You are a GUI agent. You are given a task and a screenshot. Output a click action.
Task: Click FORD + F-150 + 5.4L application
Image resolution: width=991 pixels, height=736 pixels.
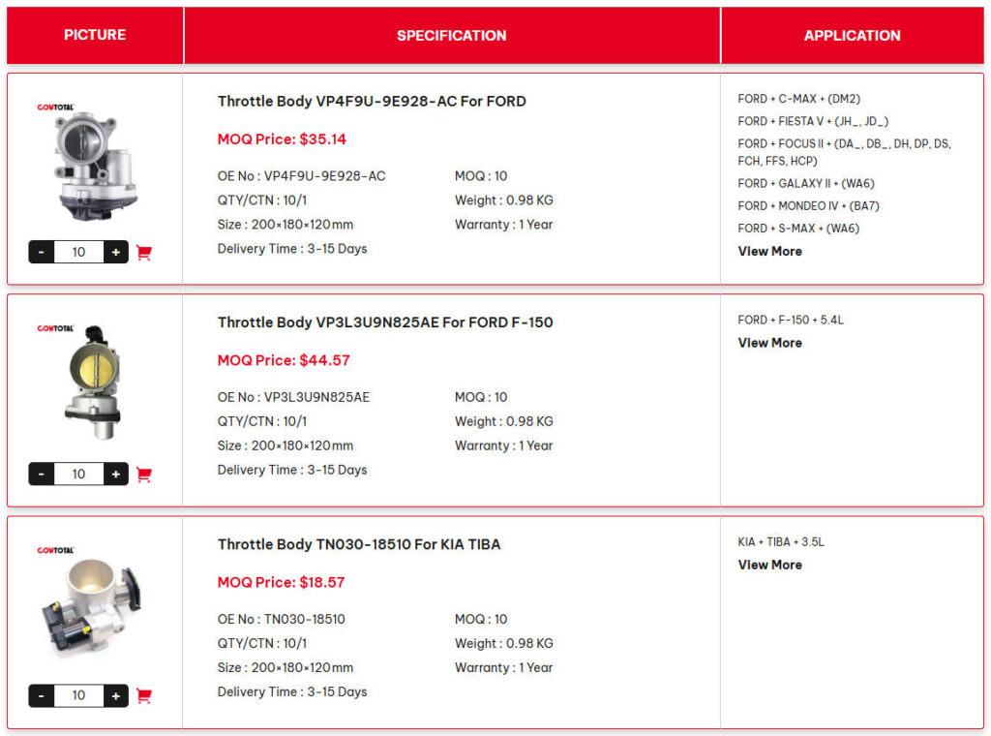(x=791, y=320)
